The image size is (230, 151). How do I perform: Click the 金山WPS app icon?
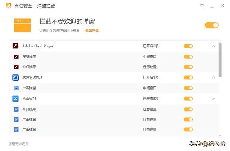click(15, 99)
